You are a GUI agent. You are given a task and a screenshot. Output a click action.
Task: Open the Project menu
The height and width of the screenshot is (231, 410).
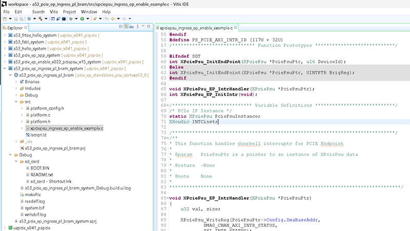[x=69, y=12]
